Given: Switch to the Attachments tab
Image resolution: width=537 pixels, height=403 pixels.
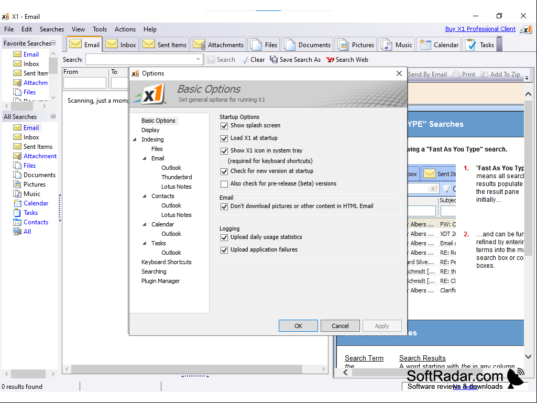Looking at the screenshot, I should 218,45.
